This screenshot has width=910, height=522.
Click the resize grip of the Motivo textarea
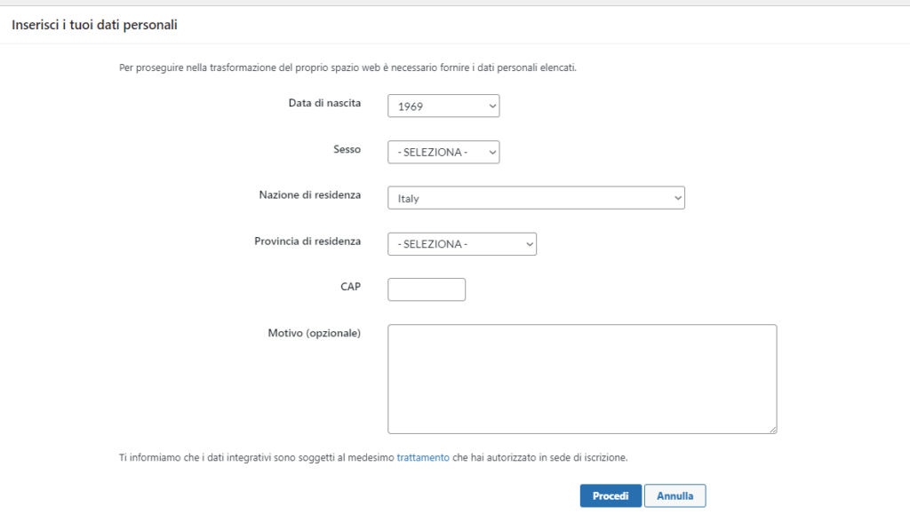point(772,429)
